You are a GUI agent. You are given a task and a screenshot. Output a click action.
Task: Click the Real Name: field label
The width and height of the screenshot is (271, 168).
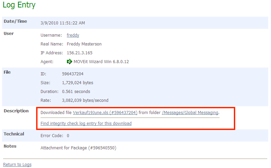pyautogui.click(x=52, y=44)
